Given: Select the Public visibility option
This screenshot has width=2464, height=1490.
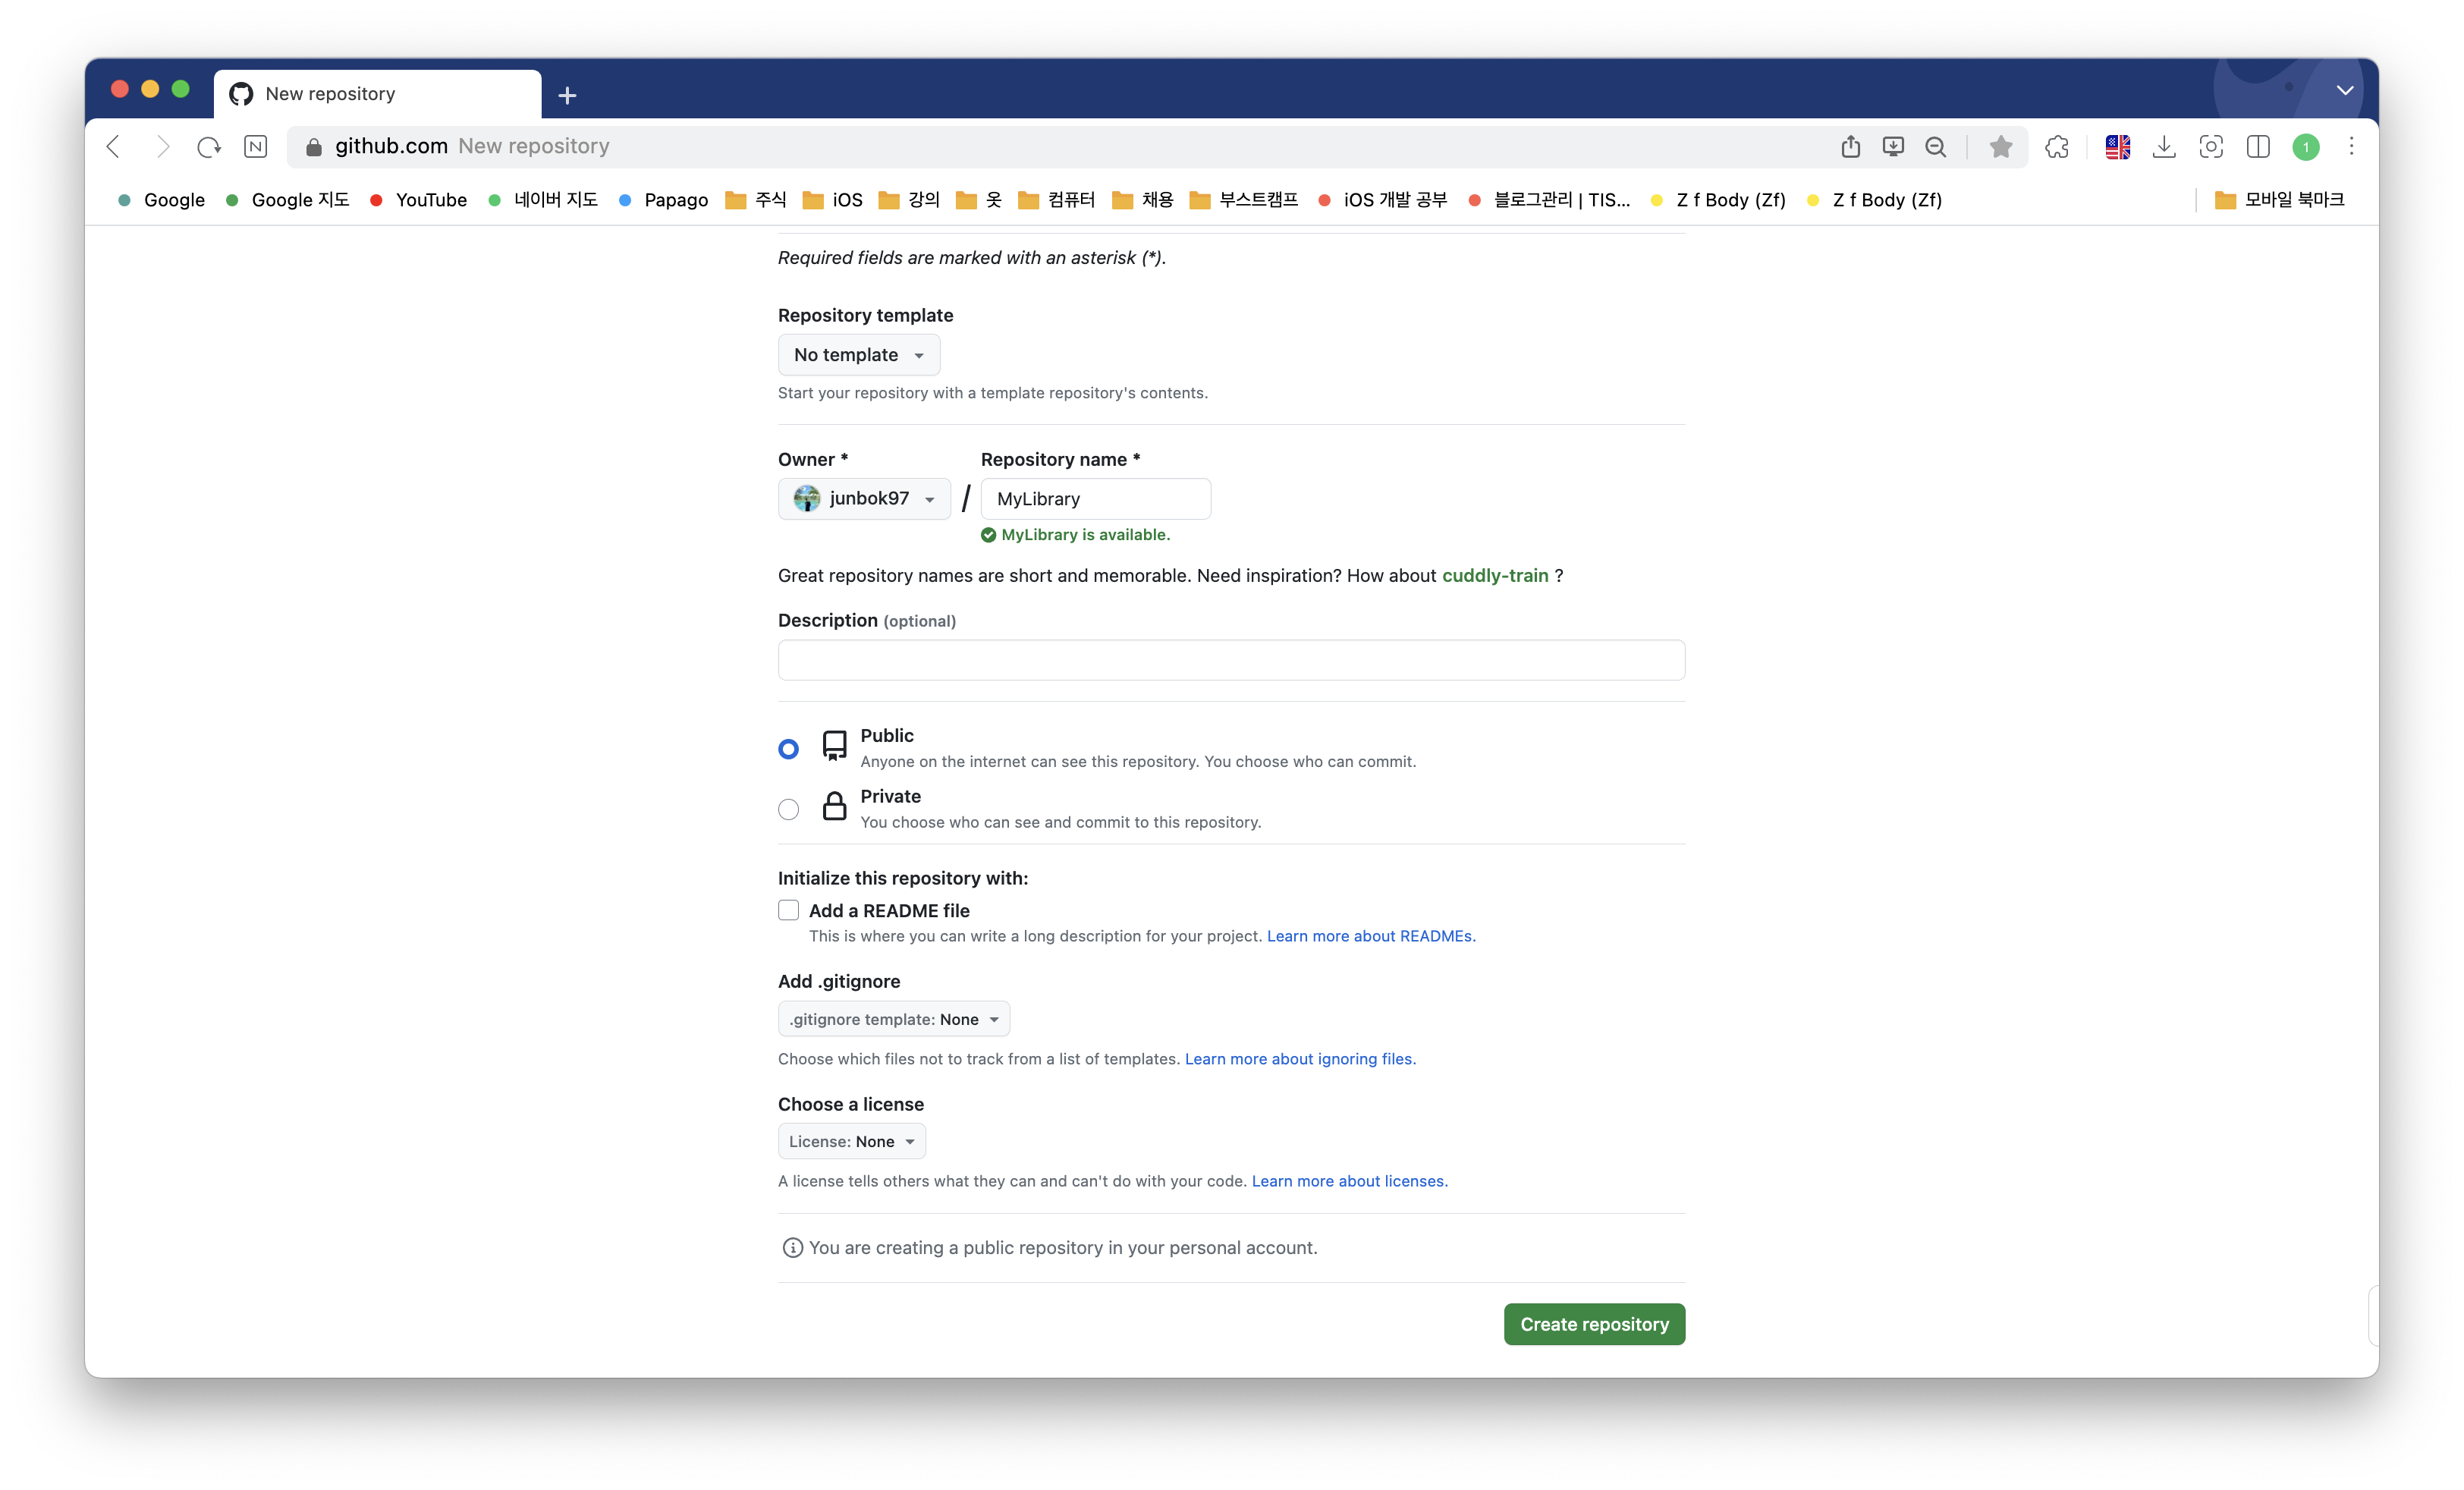Looking at the screenshot, I should click(788, 748).
